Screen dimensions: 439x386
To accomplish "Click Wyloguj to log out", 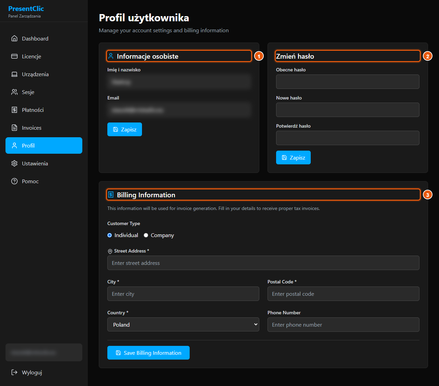I will (x=44, y=372).
